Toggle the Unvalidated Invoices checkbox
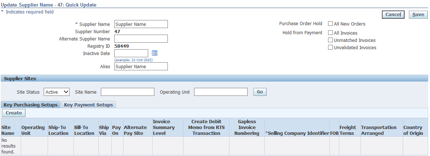430x156 pixels. click(331, 47)
